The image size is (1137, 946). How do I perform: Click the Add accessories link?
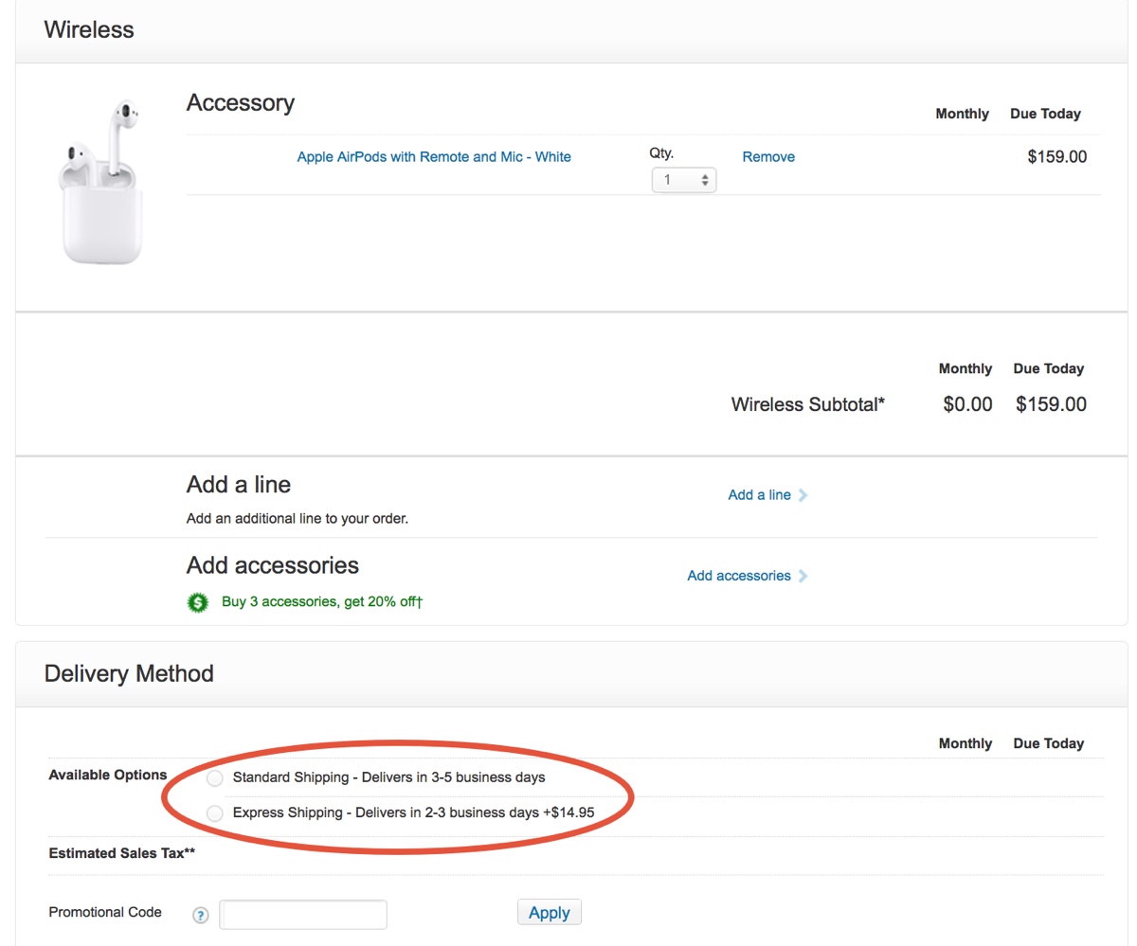click(x=739, y=576)
